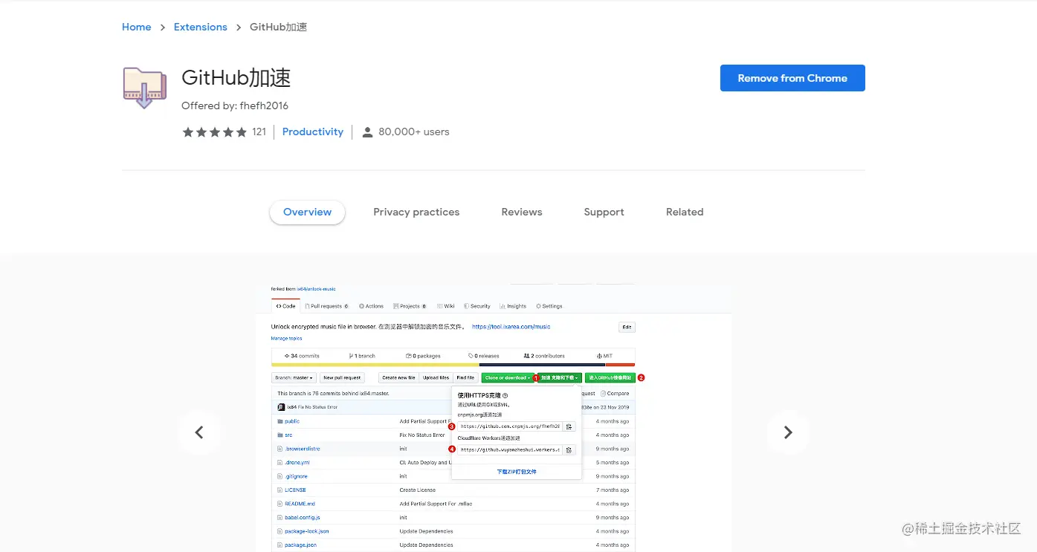Switch to the Support tab
The height and width of the screenshot is (552, 1037).
604,212
